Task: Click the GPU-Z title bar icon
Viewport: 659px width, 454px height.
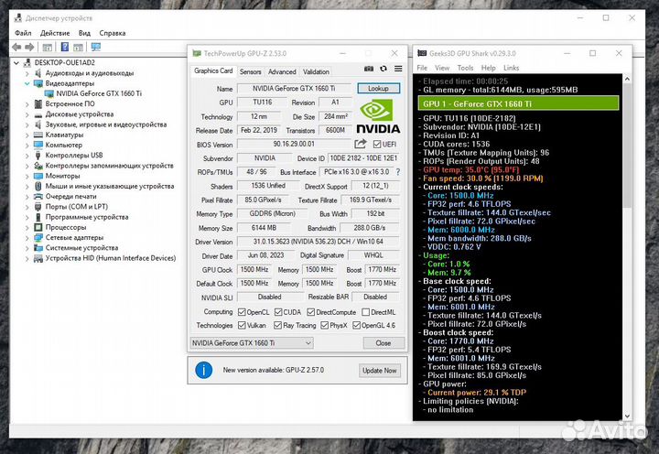Action: click(197, 53)
